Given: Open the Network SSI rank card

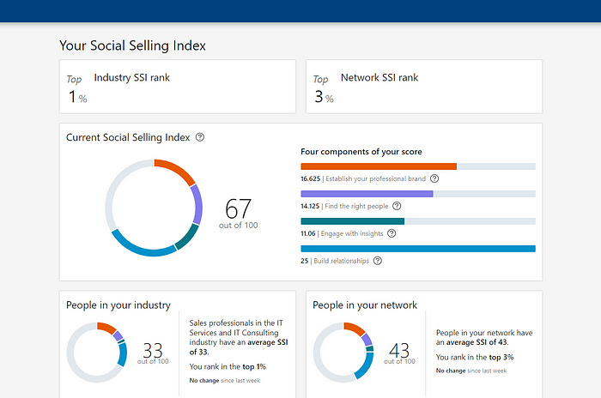Looking at the screenshot, I should coord(424,87).
